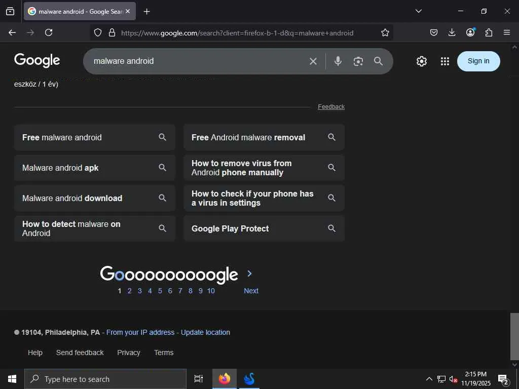Go to results page 4
Viewport: 519px width, 389px height.
150,291
